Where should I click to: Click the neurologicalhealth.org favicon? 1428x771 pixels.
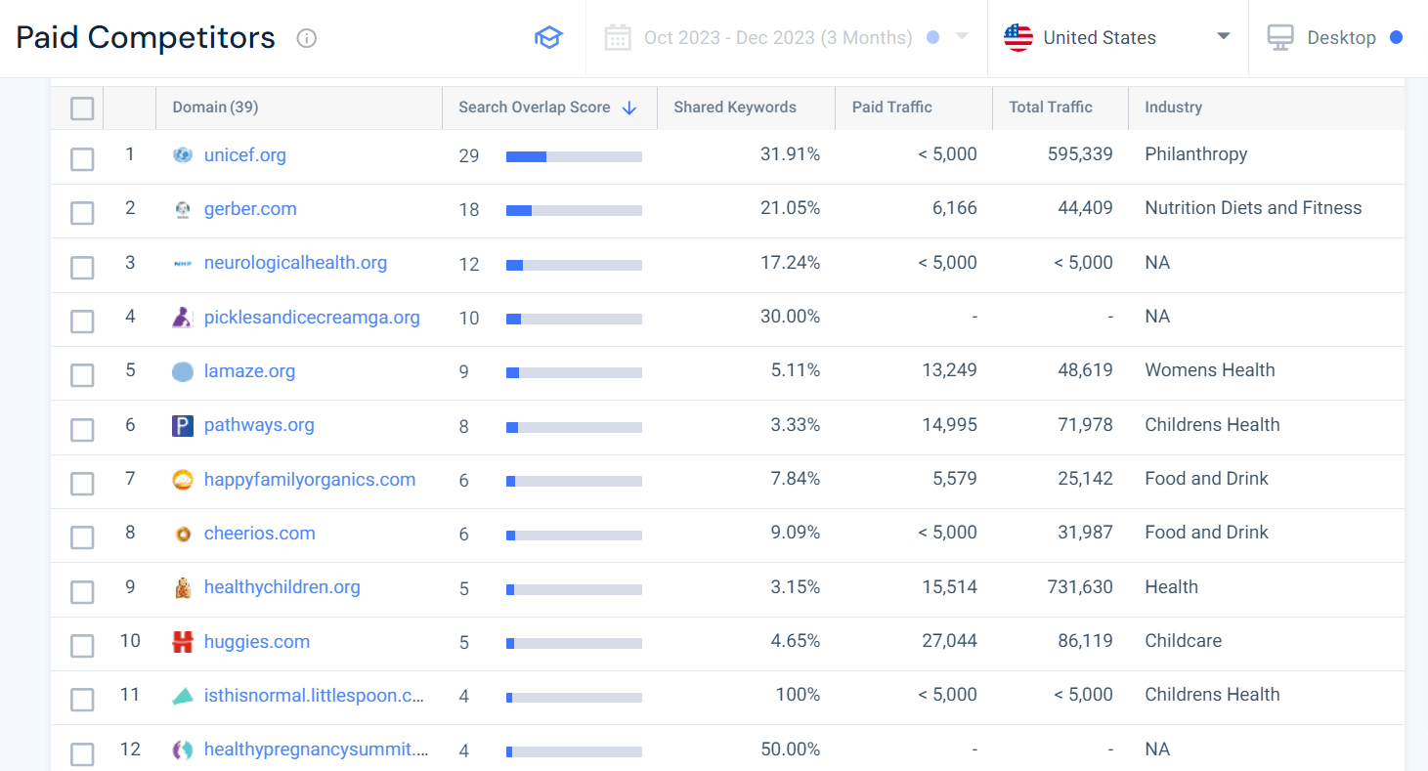tap(183, 263)
